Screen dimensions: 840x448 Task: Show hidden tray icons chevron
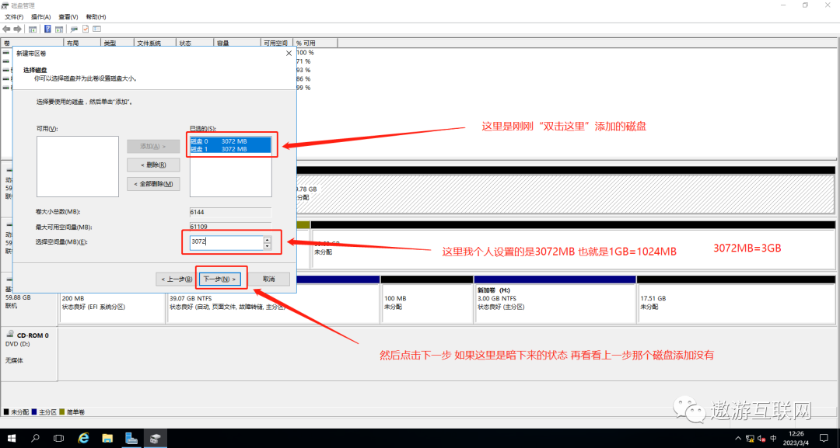click(x=739, y=439)
